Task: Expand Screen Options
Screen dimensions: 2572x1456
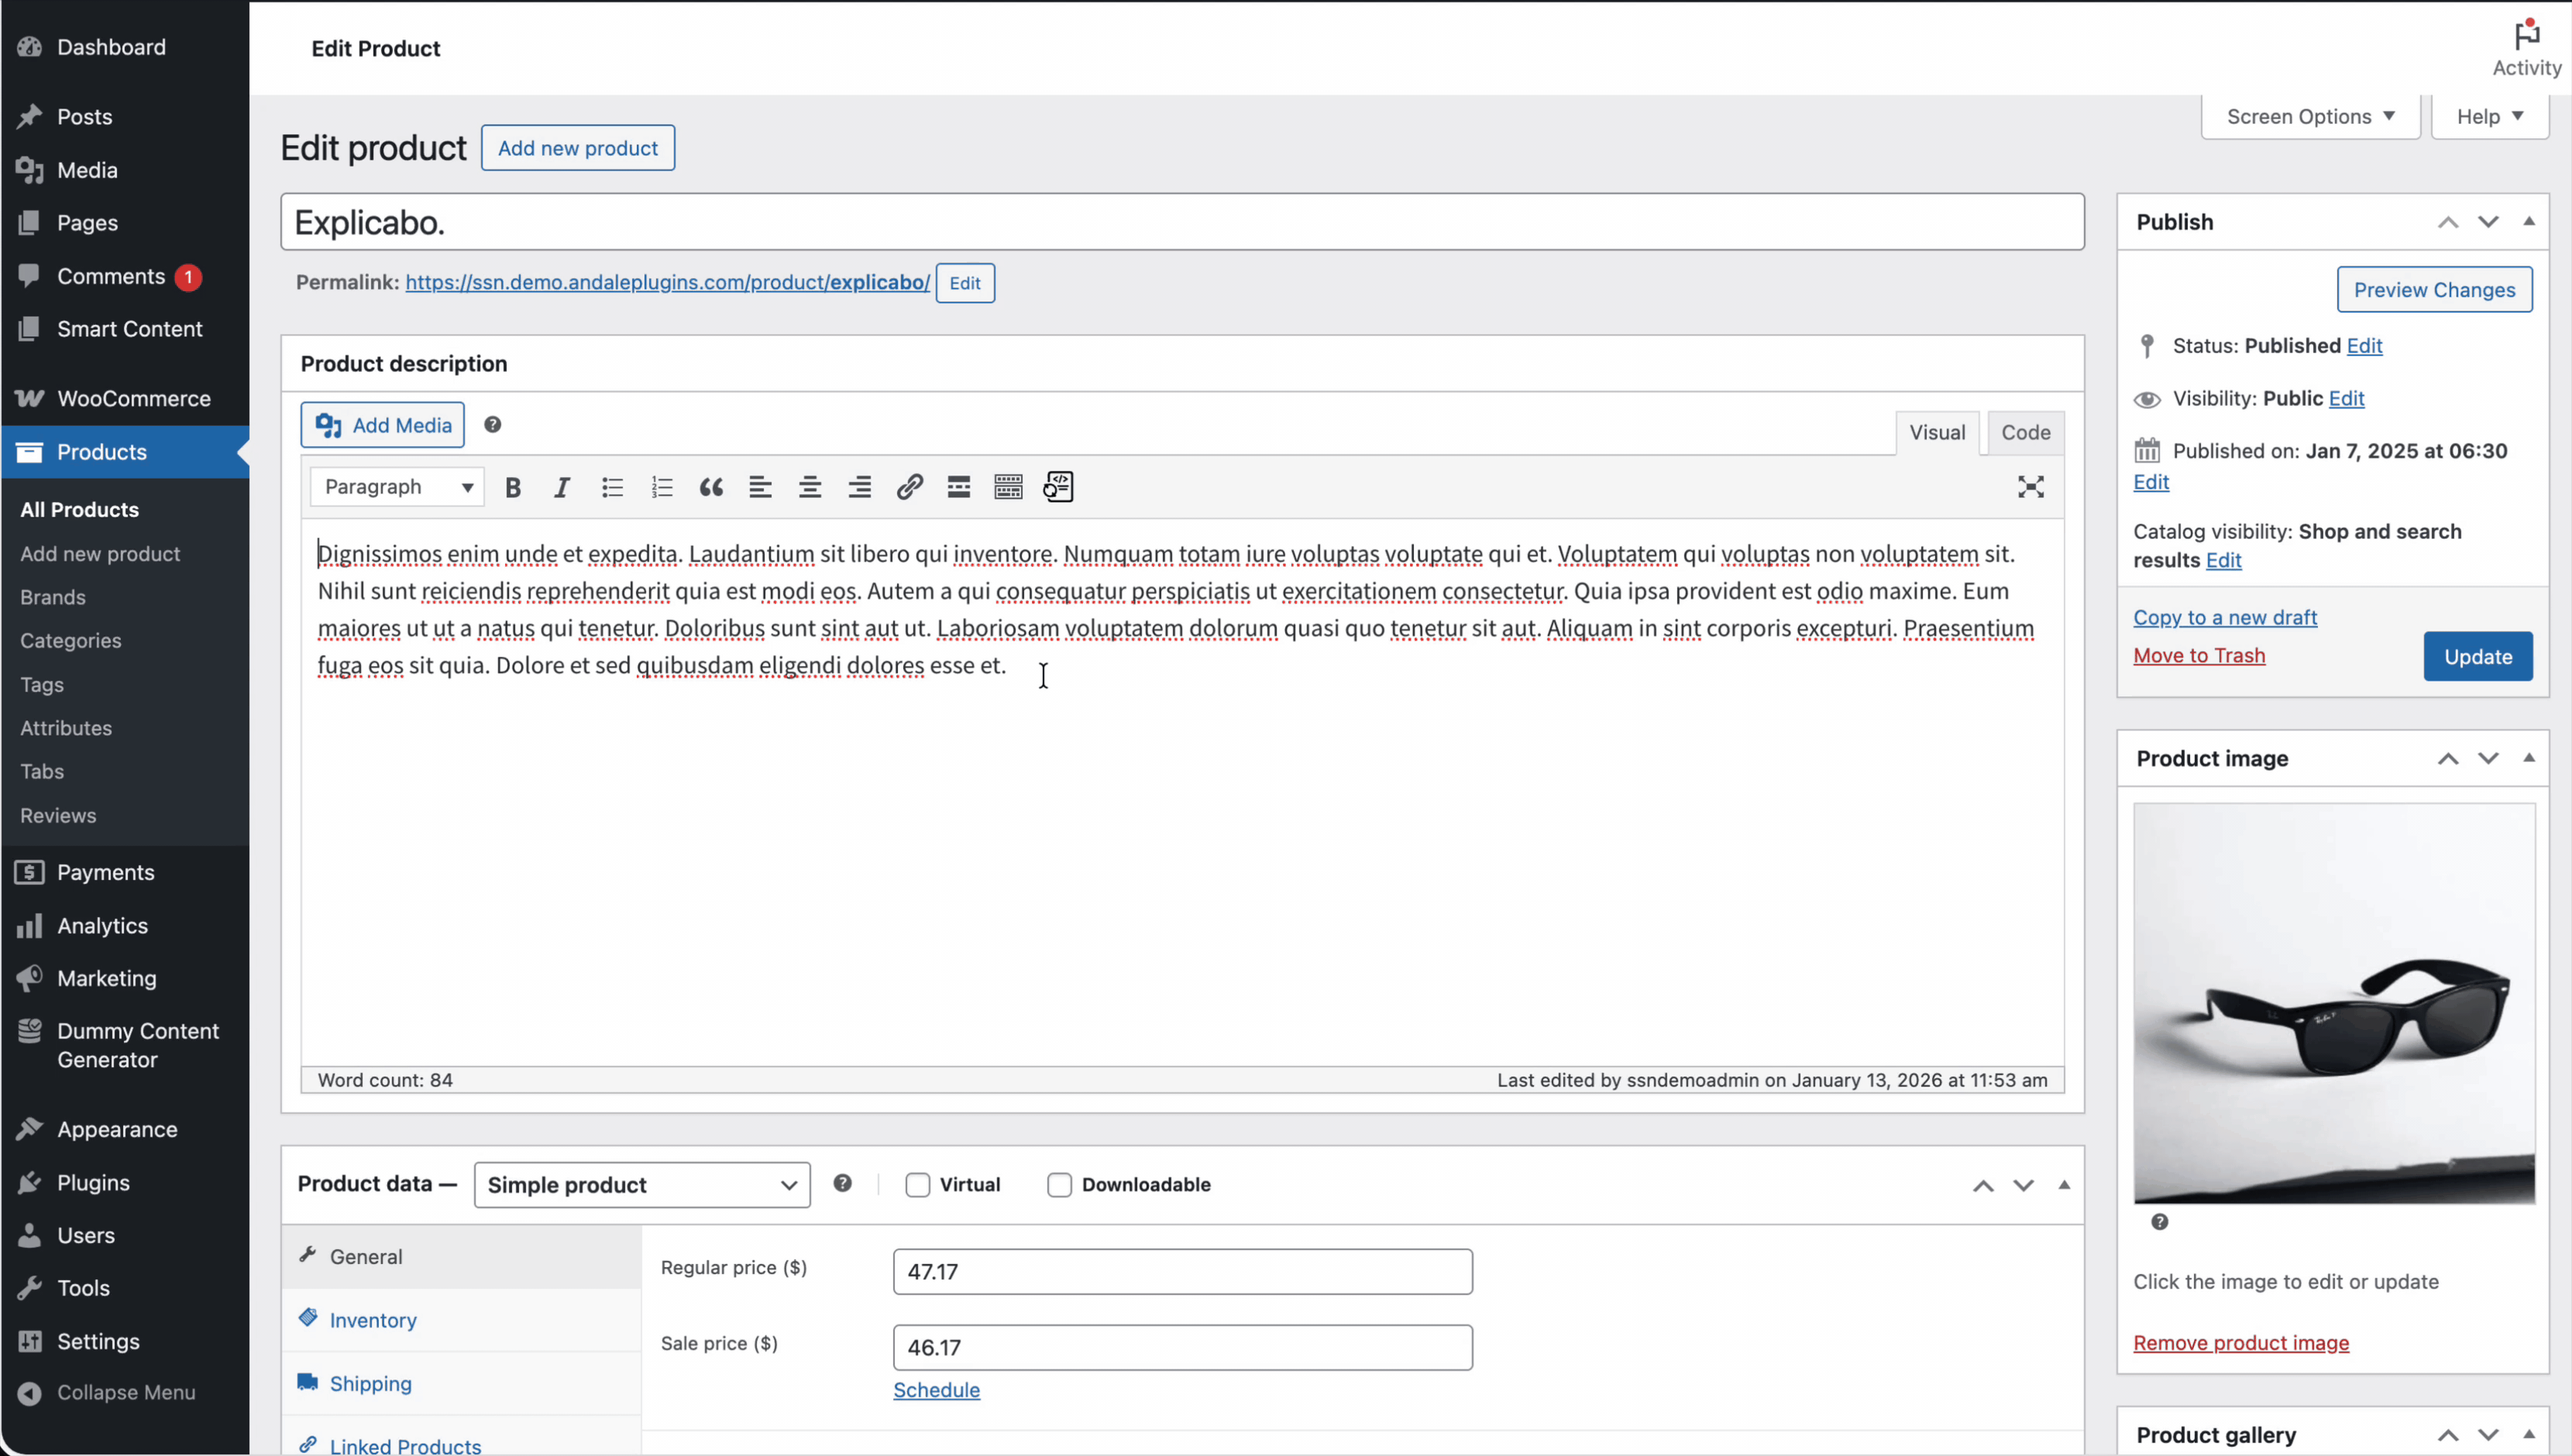Action: [2309, 116]
